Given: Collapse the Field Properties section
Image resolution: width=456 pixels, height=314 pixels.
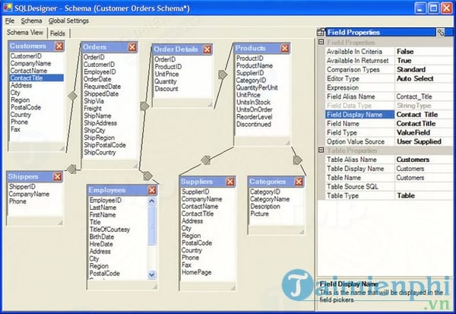Looking at the screenshot, I should [x=321, y=42].
